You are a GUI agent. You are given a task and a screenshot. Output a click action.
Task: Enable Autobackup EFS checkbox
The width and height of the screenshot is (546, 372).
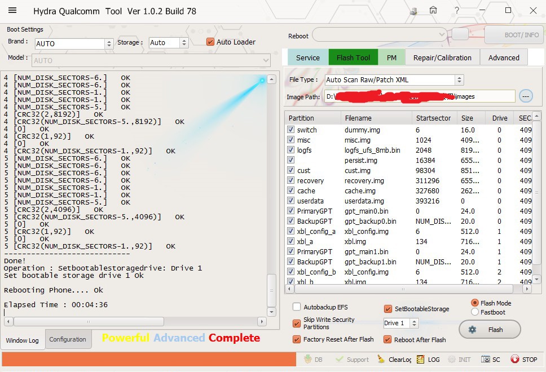[297, 307]
